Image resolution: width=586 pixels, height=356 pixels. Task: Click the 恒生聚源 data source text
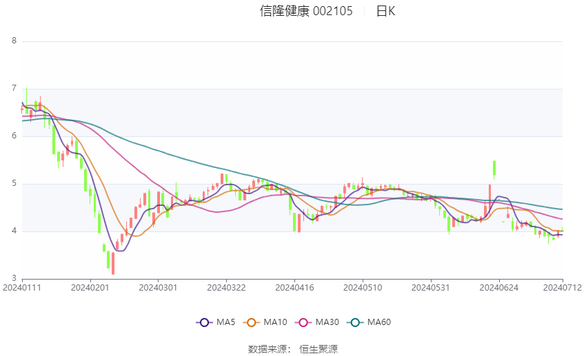319,349
